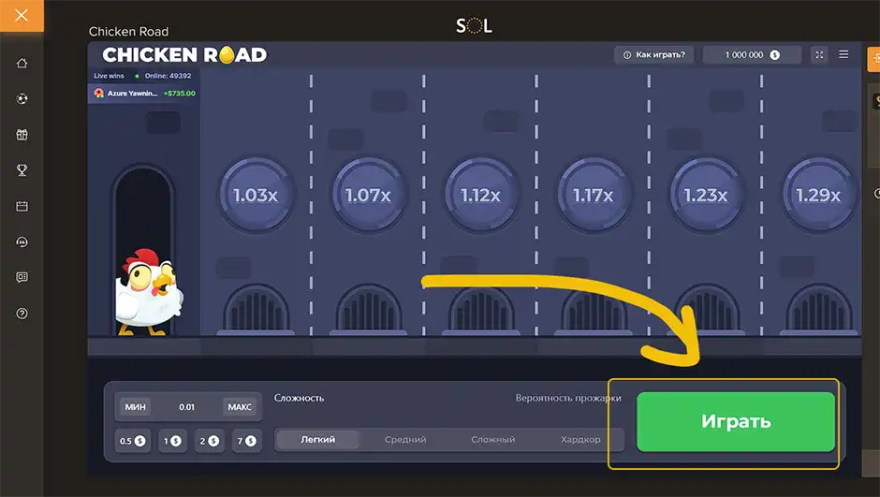The width and height of the screenshot is (880, 497).
Task: Open the sports ball icon in sidebar
Action: pyautogui.click(x=22, y=98)
